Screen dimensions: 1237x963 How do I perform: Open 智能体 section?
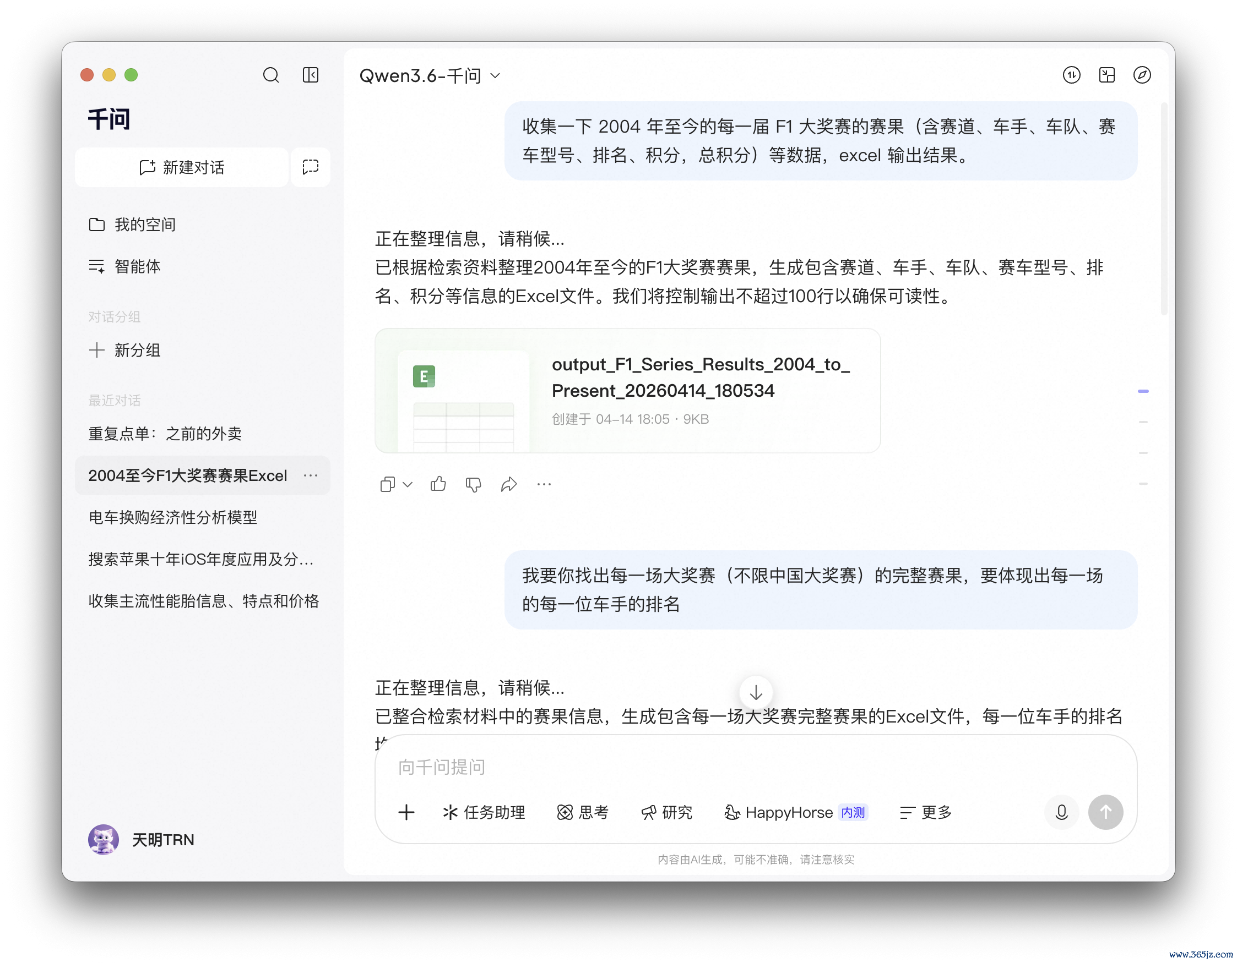pyautogui.click(x=124, y=266)
